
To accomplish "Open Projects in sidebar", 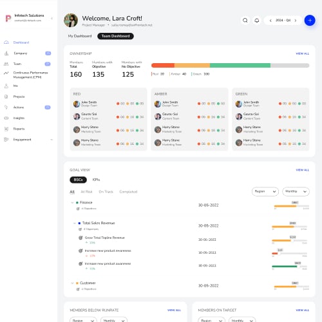I will click(x=19, y=97).
